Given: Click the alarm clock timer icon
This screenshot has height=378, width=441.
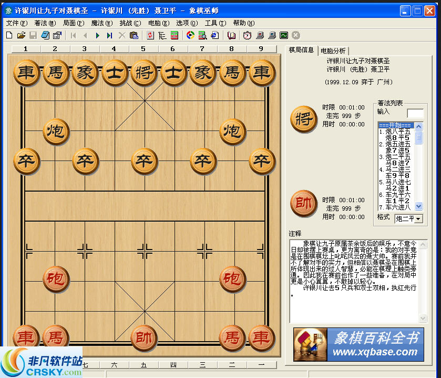Looking at the screenshot, I should point(247,35).
